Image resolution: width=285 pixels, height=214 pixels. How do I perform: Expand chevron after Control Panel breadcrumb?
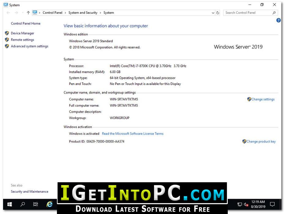[x=65, y=13]
